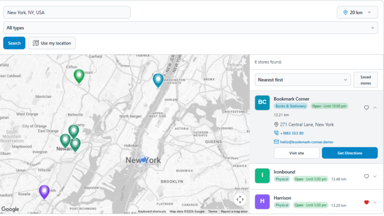The width and height of the screenshot is (384, 216).
Task: Favorite Bookmark Corner with heart icon
Action: tap(366, 108)
